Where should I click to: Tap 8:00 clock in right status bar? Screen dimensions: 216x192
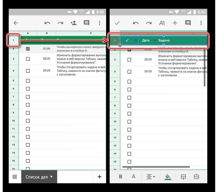[202, 12]
